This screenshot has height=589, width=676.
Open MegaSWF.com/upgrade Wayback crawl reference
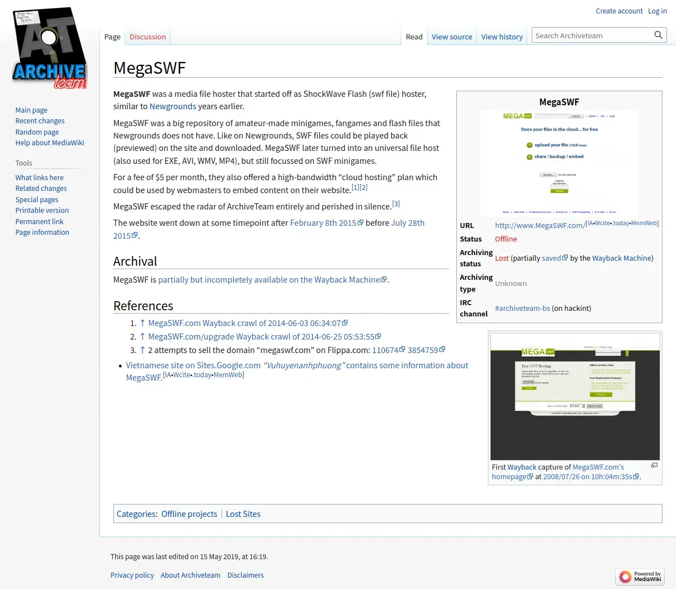pos(265,336)
